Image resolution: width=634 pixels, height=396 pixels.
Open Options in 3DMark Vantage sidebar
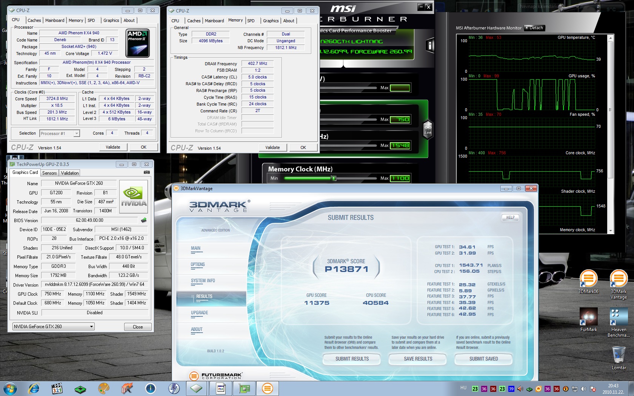coord(198,264)
